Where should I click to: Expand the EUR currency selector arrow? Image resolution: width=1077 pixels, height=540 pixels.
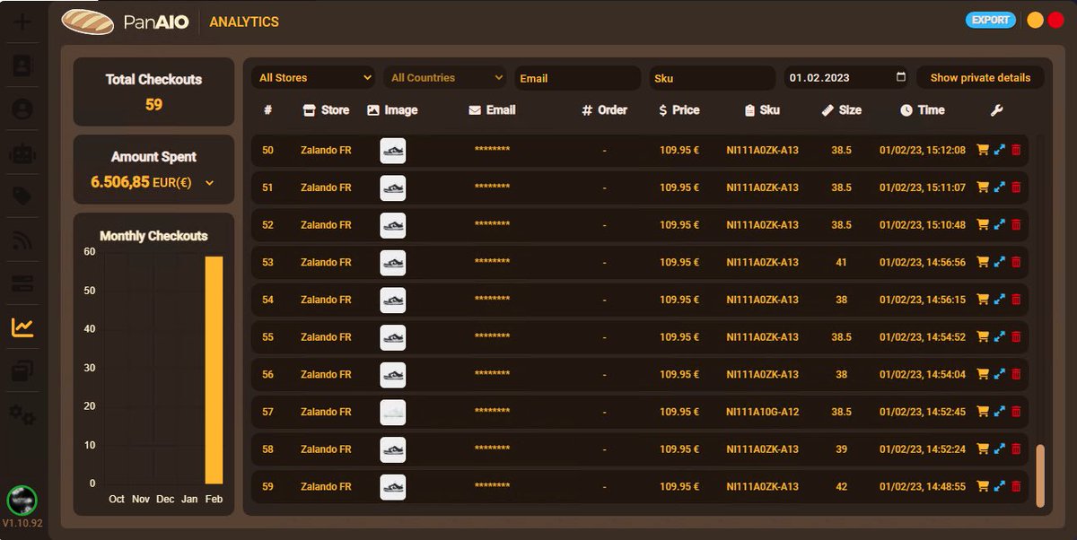click(210, 183)
